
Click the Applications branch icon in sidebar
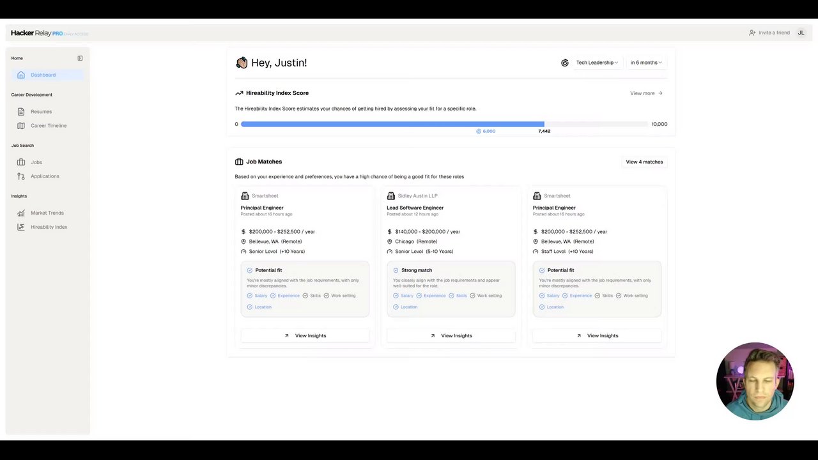pyautogui.click(x=21, y=176)
